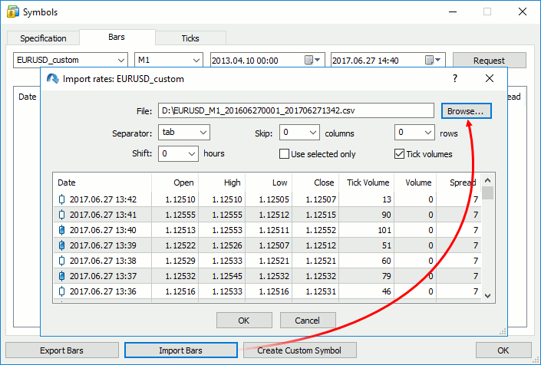Viewport: 541px width, 365px height.
Task: Open the end date calendar picker icon
Action: [430, 60]
